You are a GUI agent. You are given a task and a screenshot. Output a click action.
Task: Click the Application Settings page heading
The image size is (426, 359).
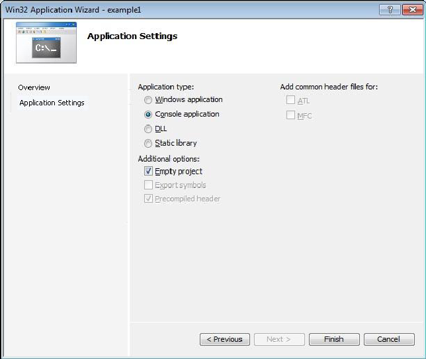(x=132, y=36)
